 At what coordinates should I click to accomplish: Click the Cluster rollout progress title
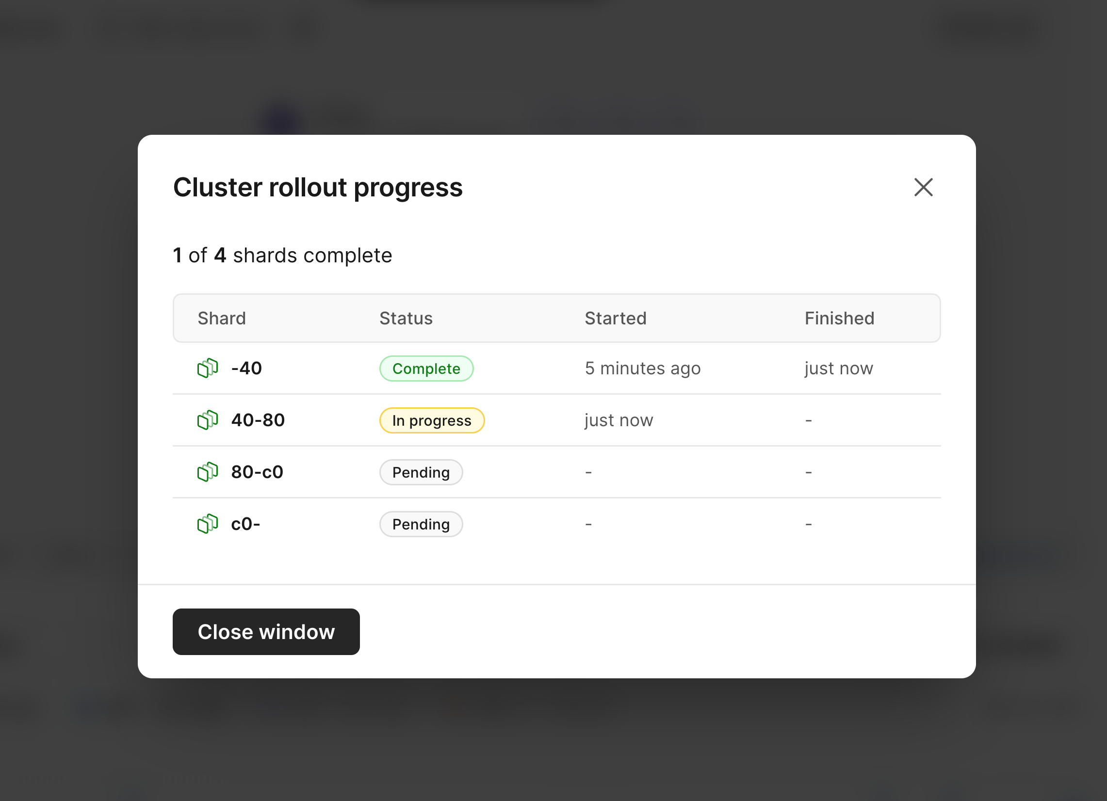coord(318,188)
